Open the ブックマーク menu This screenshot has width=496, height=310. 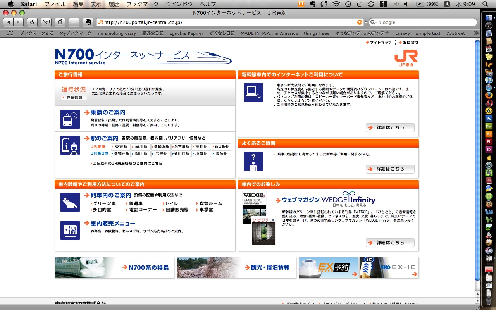point(143,4)
